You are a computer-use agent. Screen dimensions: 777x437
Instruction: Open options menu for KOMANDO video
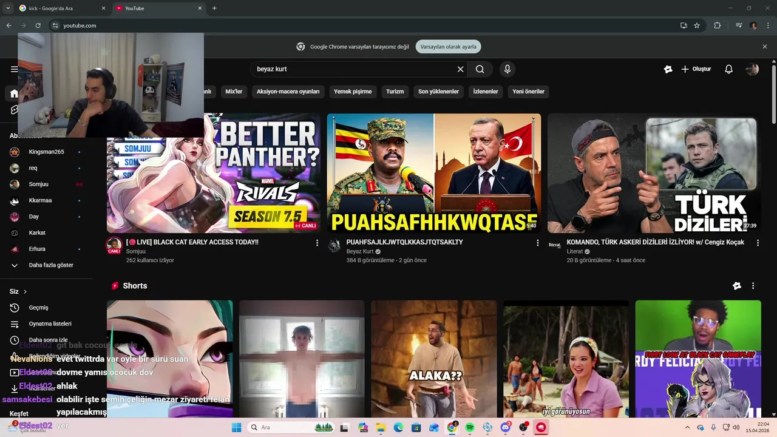[758, 243]
